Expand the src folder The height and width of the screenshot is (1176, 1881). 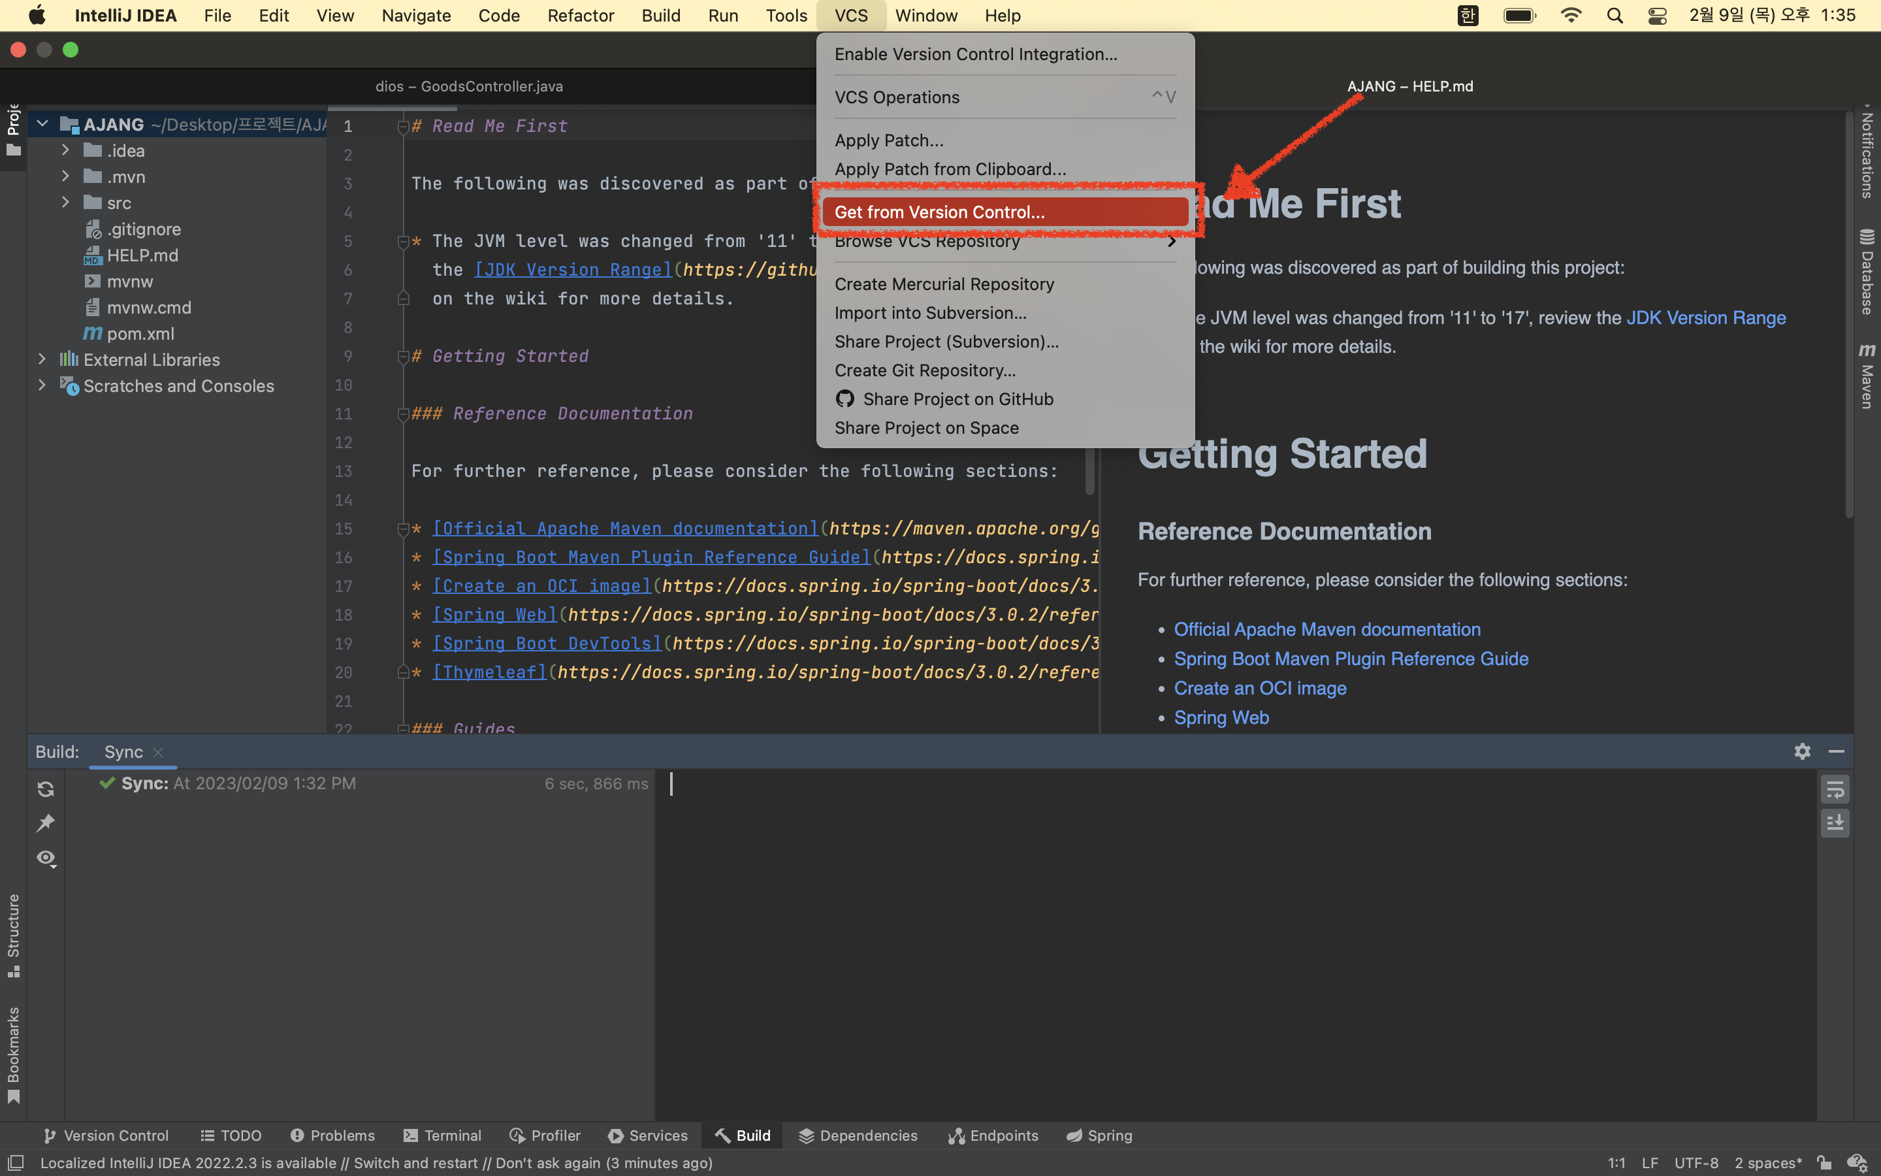point(65,203)
